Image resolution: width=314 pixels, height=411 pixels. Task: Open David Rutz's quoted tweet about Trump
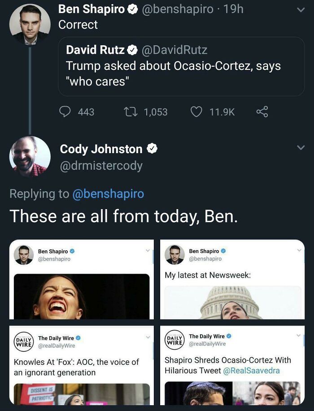181,67
